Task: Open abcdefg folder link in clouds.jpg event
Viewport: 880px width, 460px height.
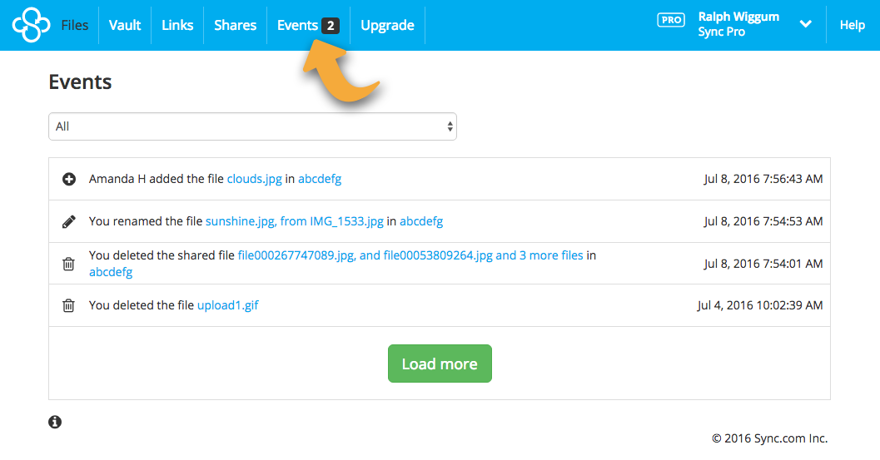Action: 320,179
